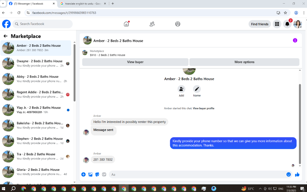Open the Groups icon in top navigation
The width and height of the screenshot is (307, 192).
(x=178, y=24)
